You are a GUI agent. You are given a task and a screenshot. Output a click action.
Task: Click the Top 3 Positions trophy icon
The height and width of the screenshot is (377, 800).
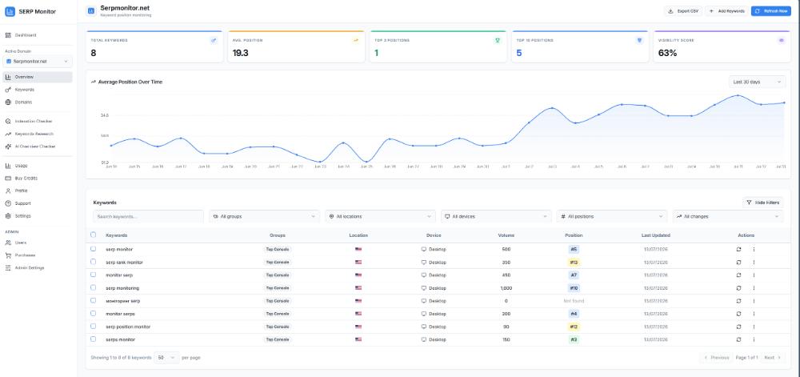coord(498,40)
